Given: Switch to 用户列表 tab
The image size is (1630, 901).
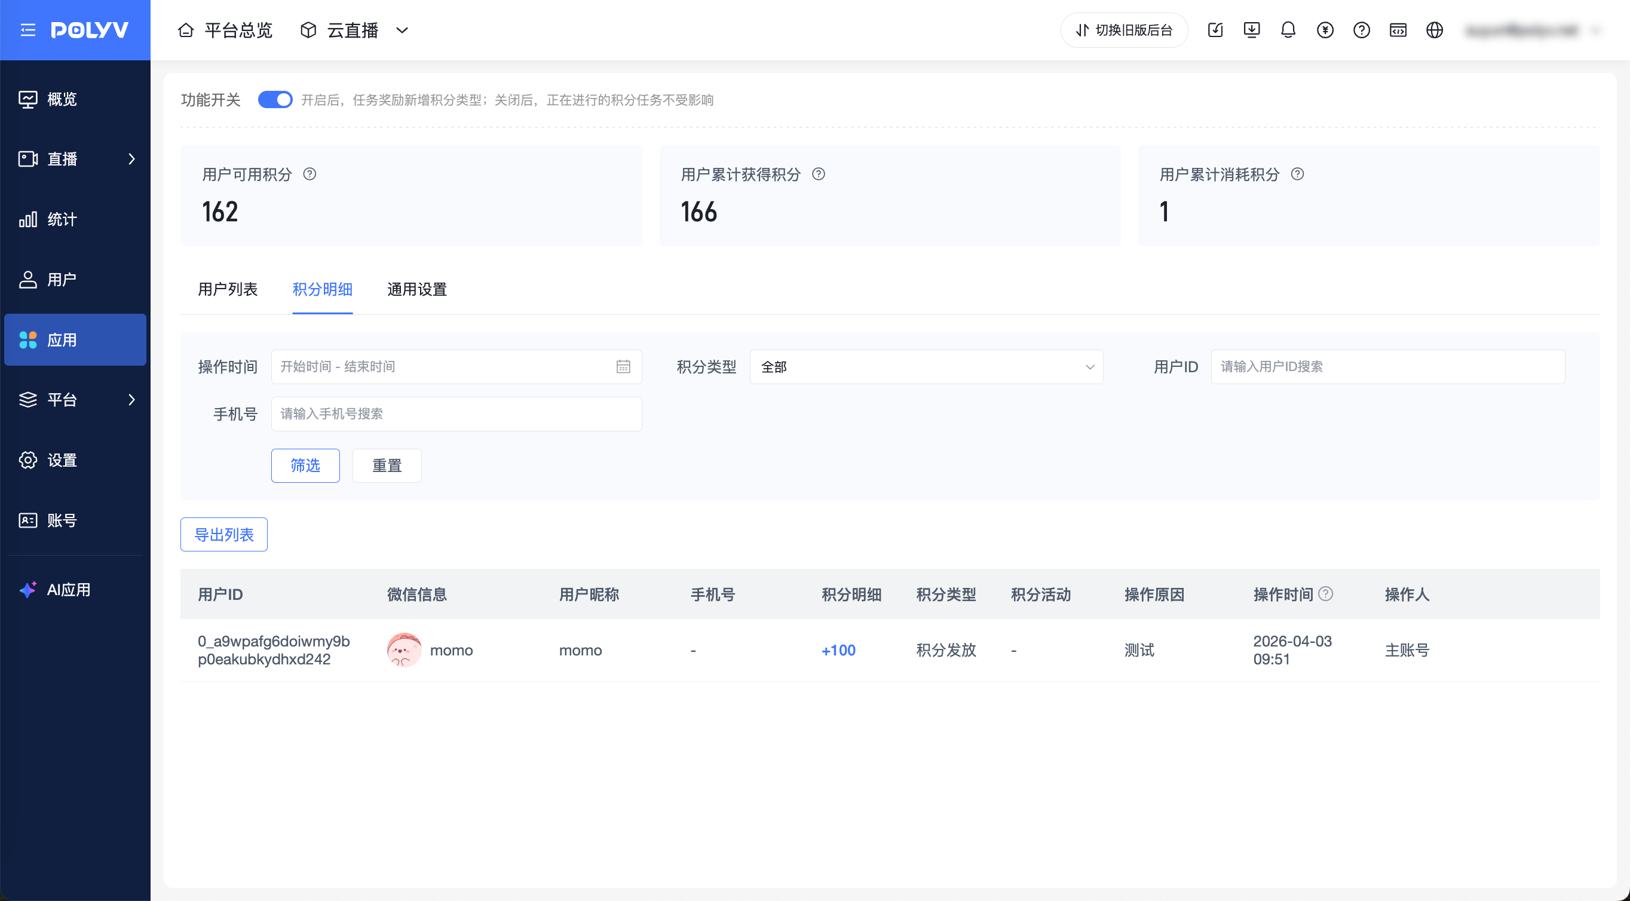Looking at the screenshot, I should pos(228,289).
